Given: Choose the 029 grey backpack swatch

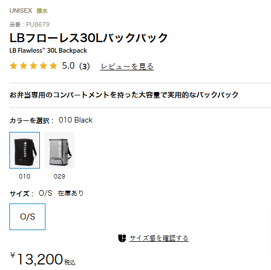Looking at the screenshot, I should tap(59, 150).
